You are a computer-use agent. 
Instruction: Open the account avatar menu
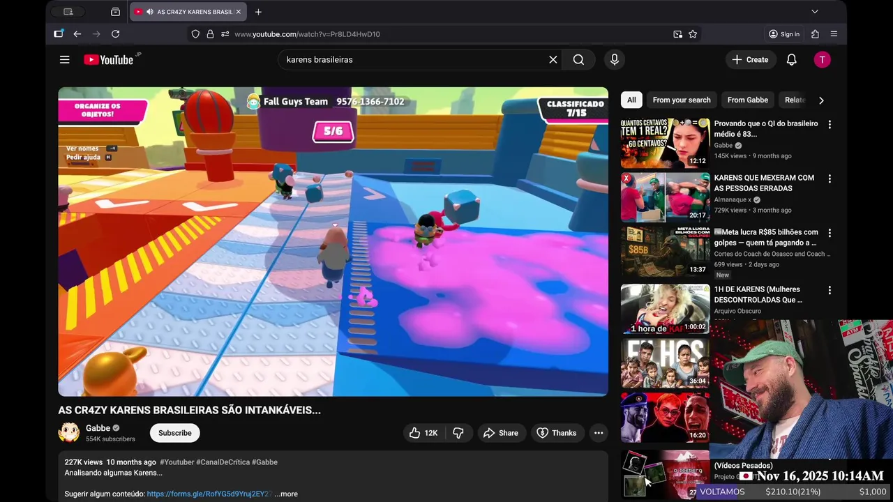pos(822,60)
